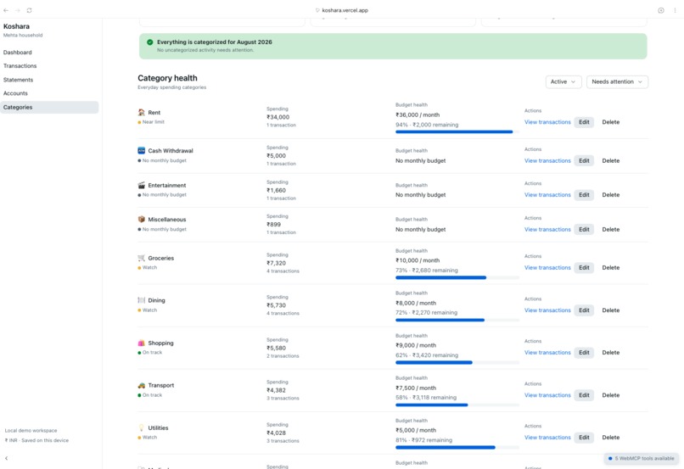
Task: View transactions for Cash Withdrawal
Action: pyautogui.click(x=547, y=161)
